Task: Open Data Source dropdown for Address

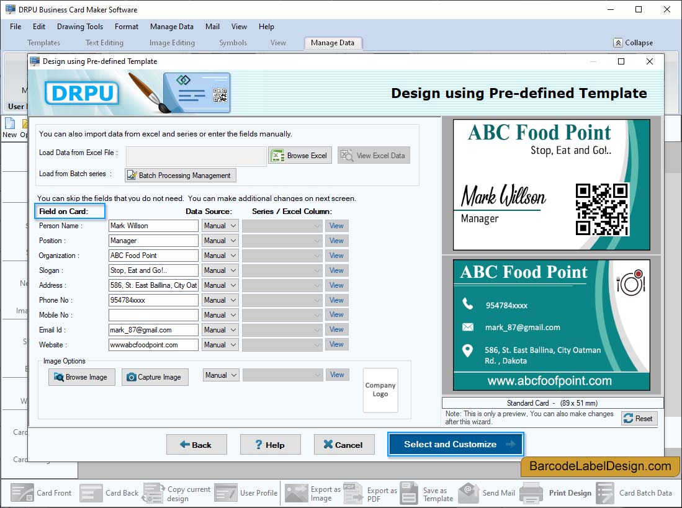Action: [220, 285]
